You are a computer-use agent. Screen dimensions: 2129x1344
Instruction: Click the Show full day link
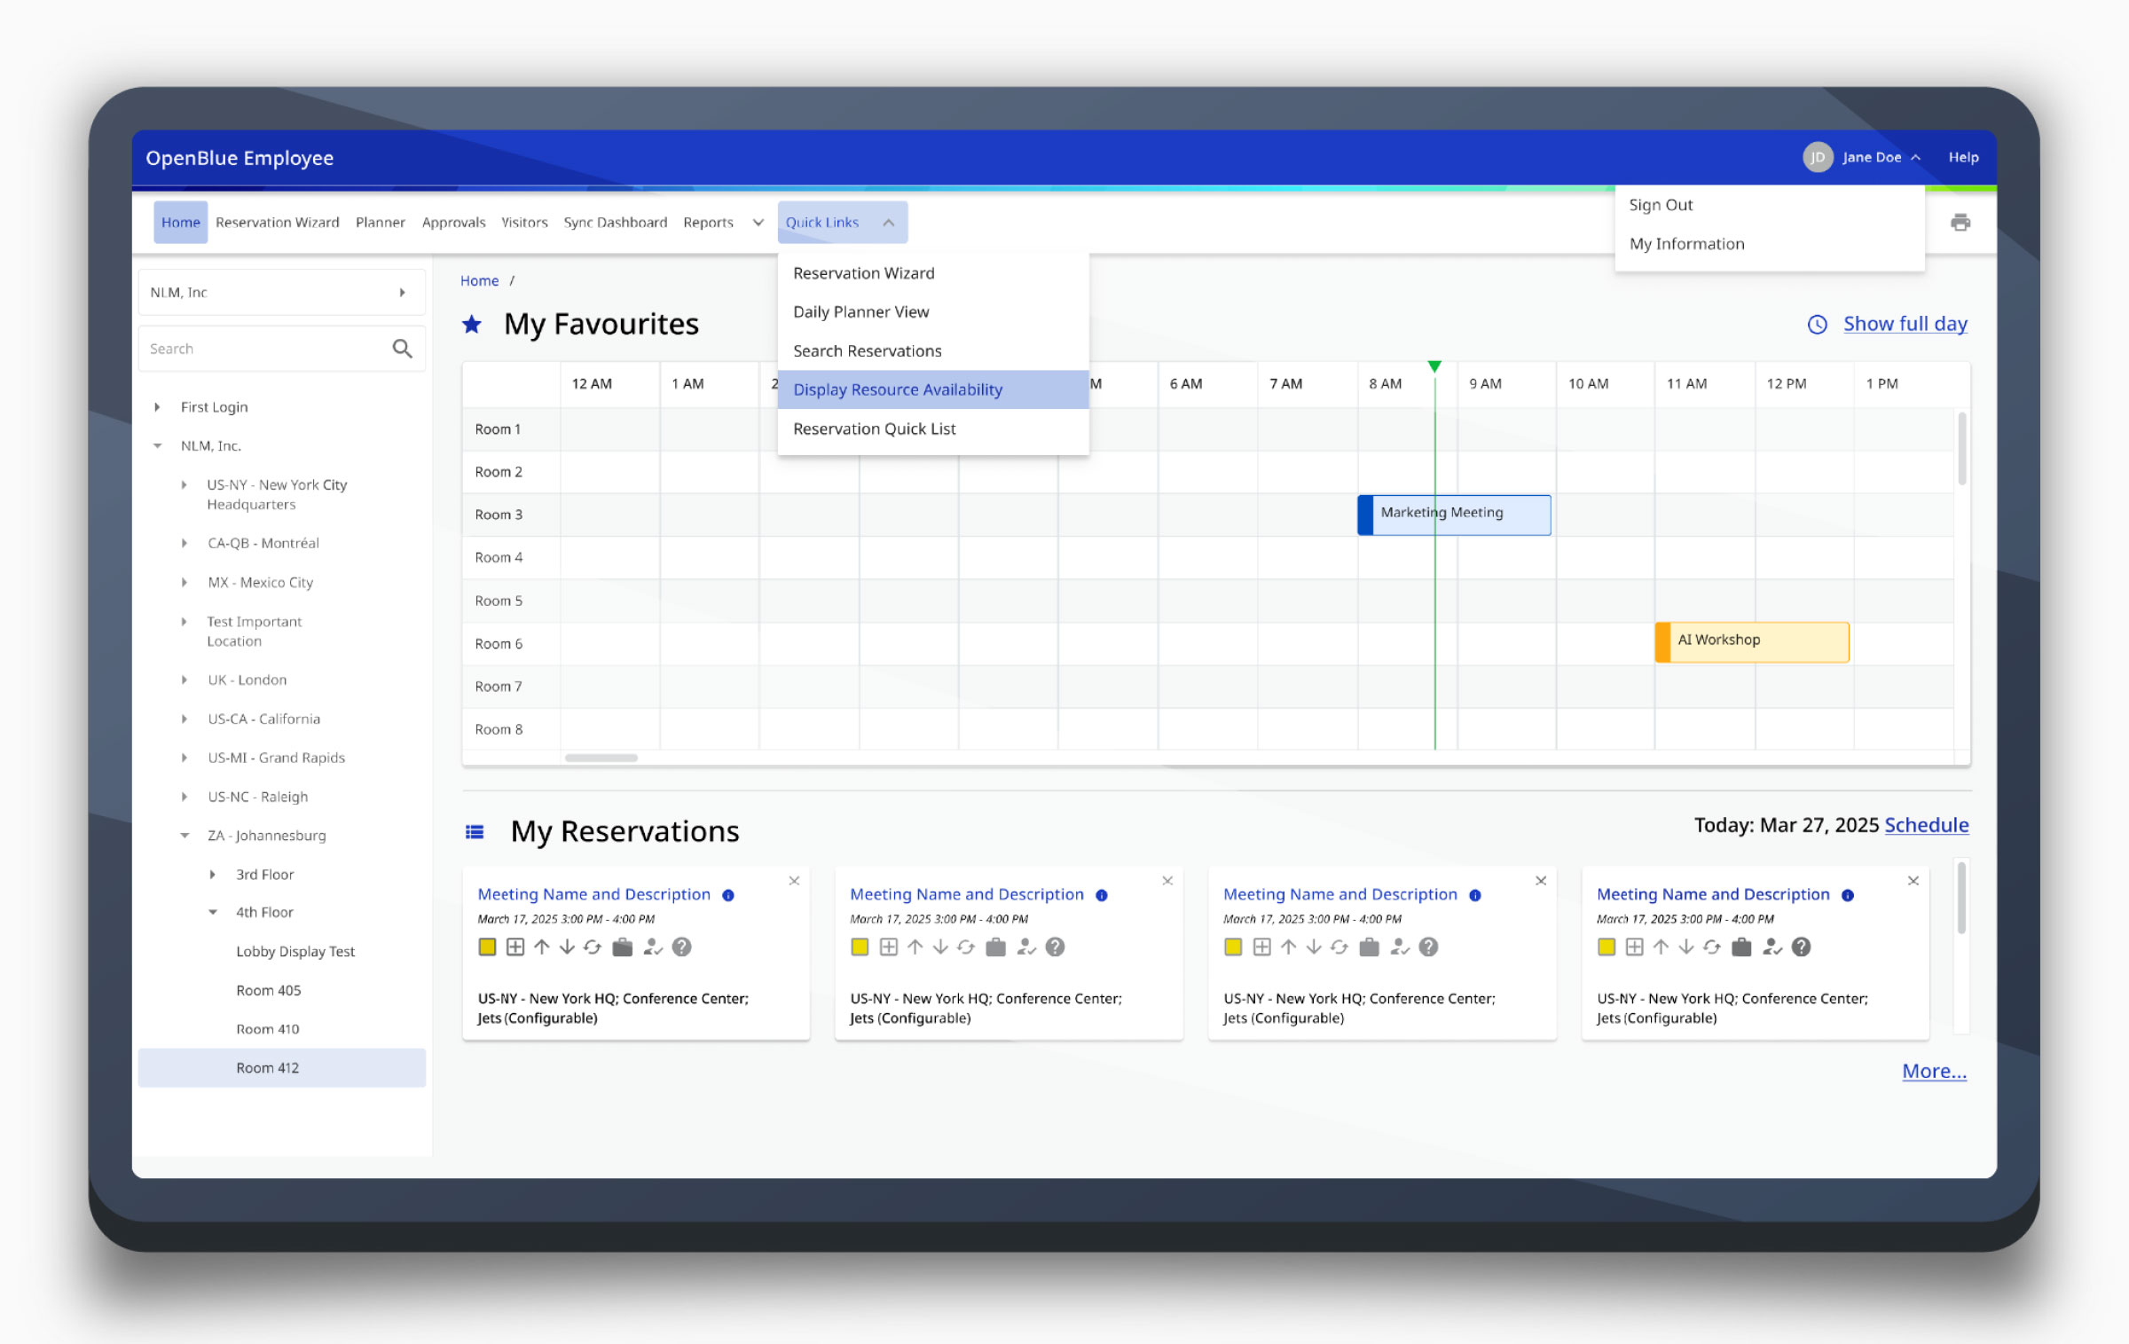click(1905, 324)
